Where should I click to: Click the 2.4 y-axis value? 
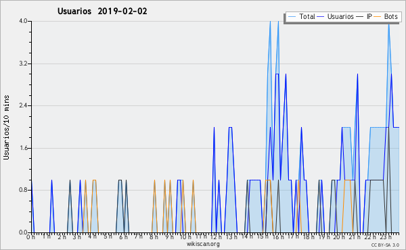[x=23, y=105]
